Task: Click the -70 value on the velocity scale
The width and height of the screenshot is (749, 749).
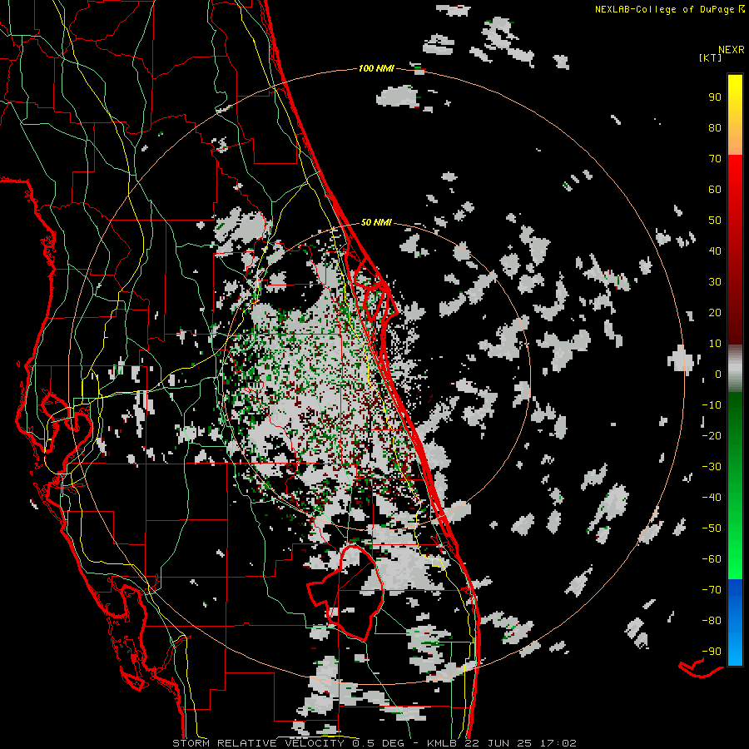Action: coord(712,590)
